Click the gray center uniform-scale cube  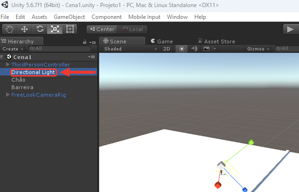pos(221,165)
